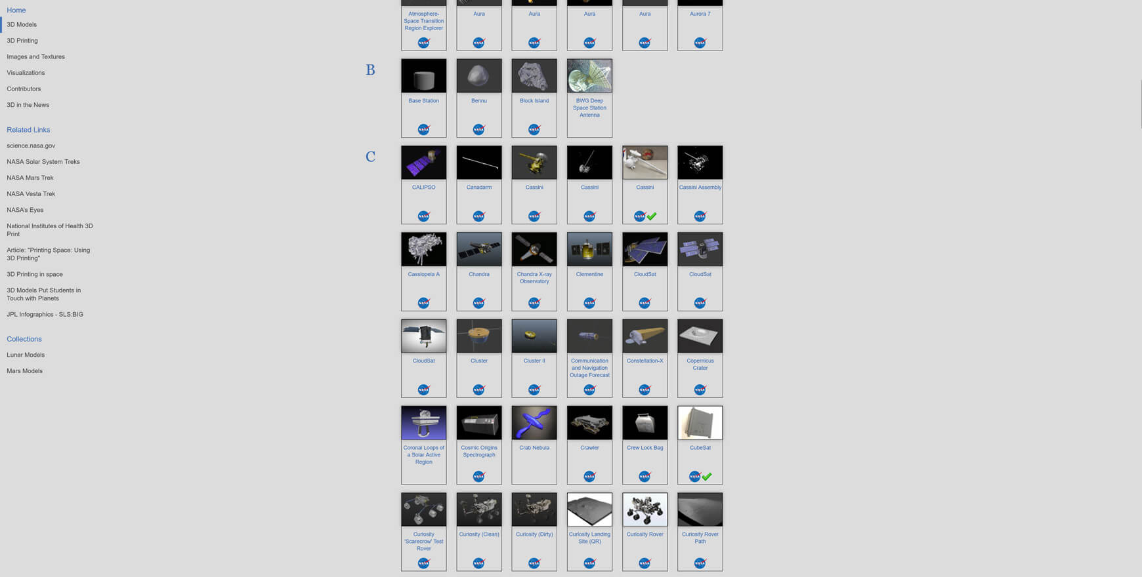The height and width of the screenshot is (577, 1142).
Task: Visit science.nasa.gov link
Action: click(x=31, y=146)
